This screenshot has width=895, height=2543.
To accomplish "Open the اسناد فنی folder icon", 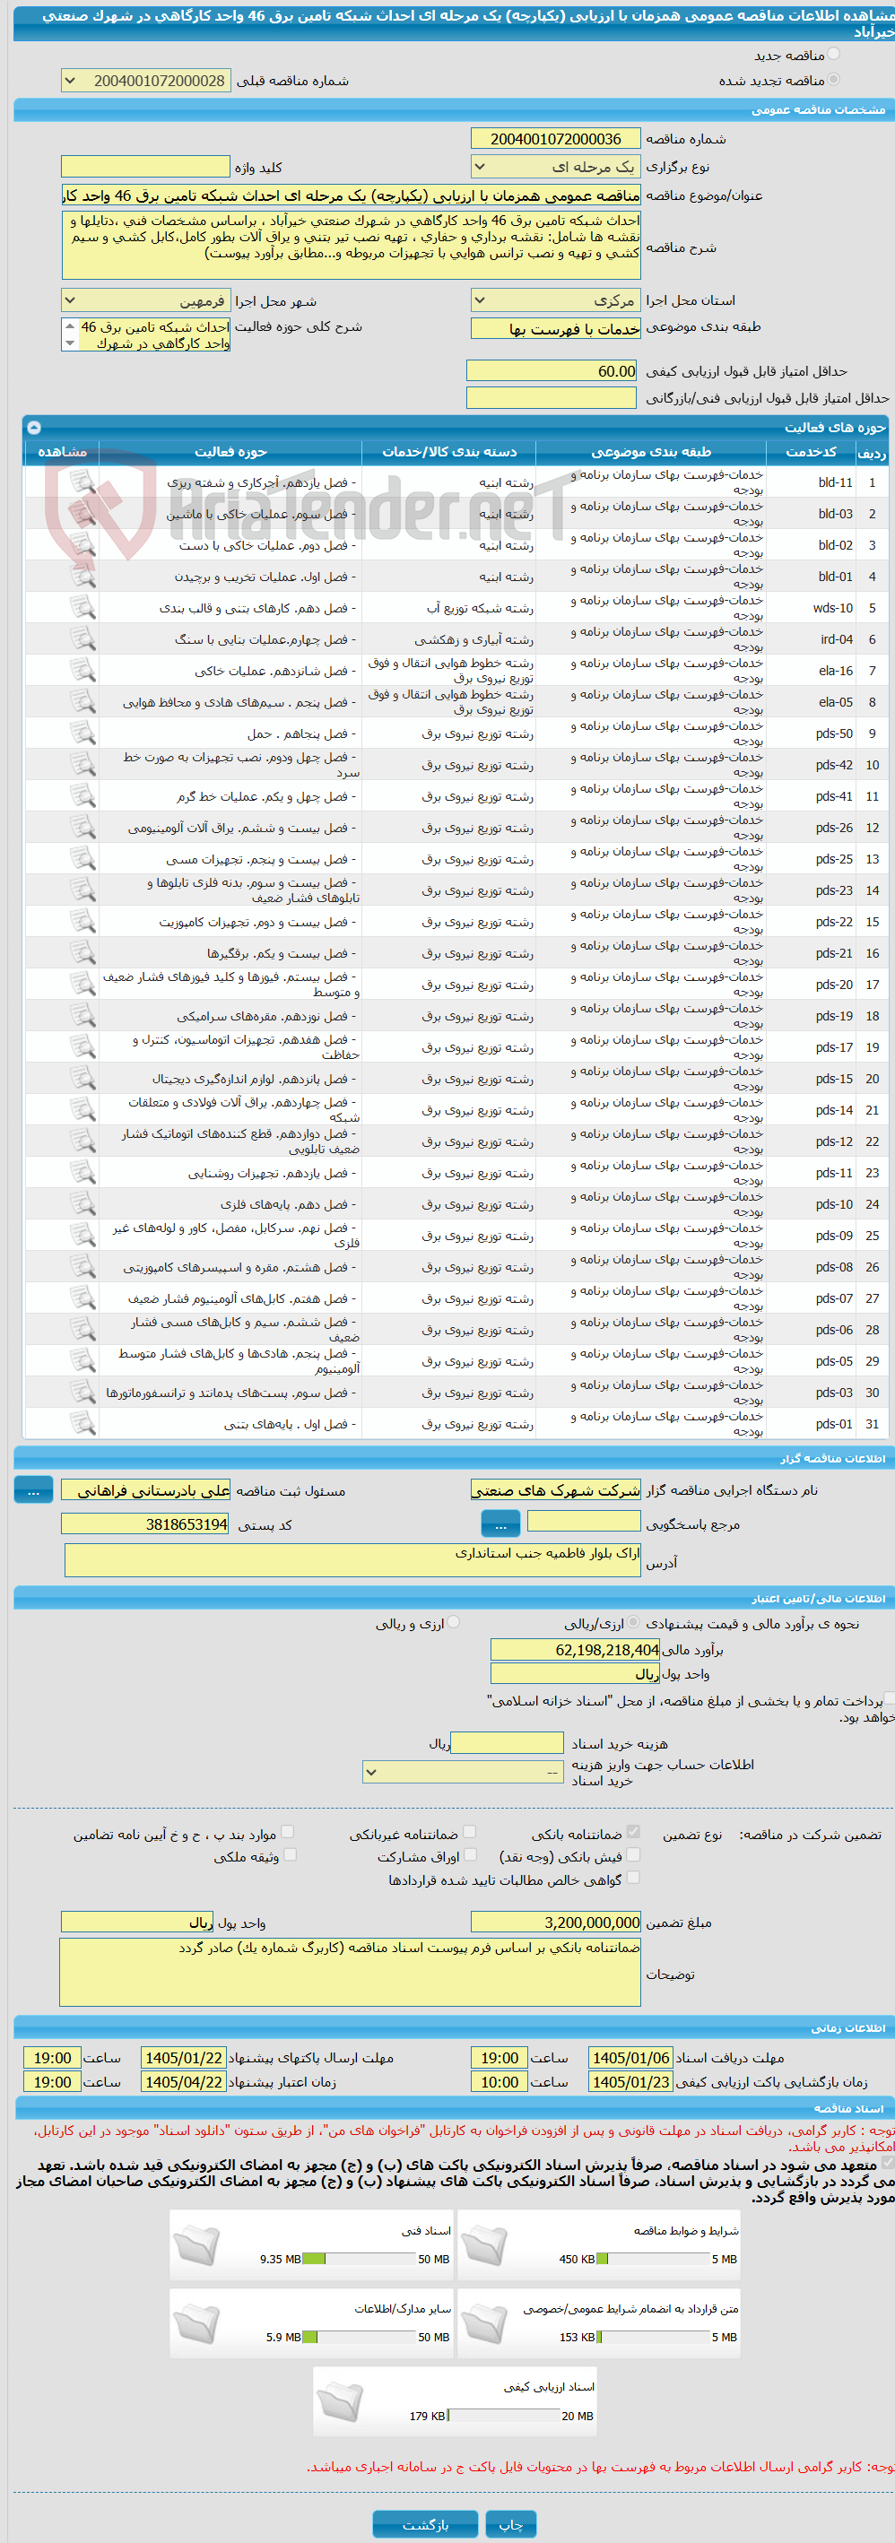I will pos(196,2247).
